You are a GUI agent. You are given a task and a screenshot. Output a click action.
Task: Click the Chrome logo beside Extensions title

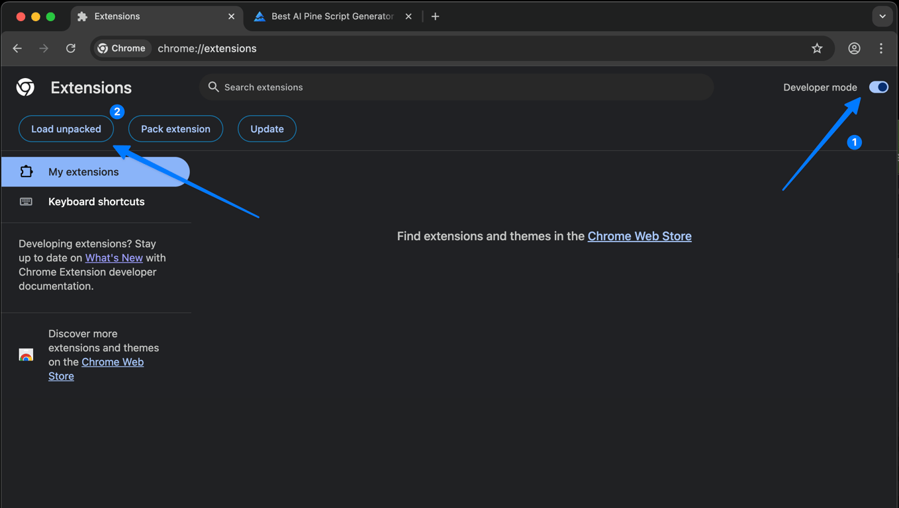[x=26, y=87]
